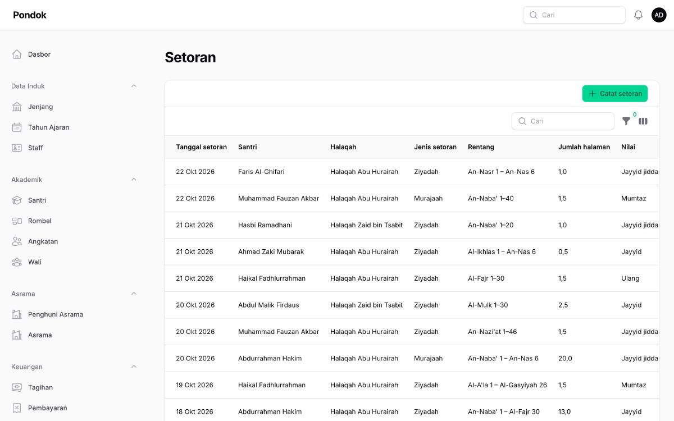Go to Dasbor menu item
Image resolution: width=674 pixels, height=421 pixels.
point(74,54)
